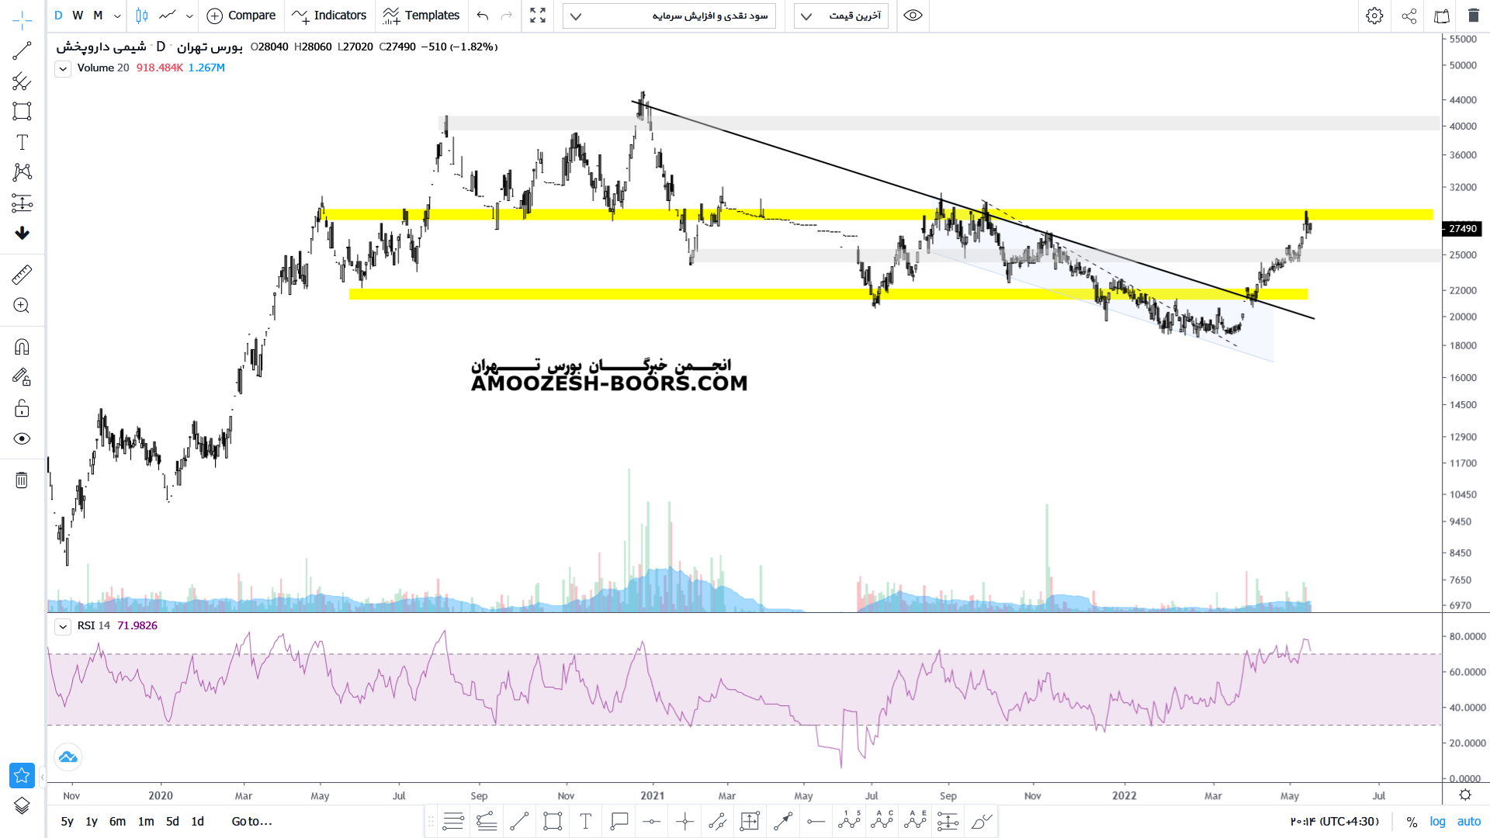Set range to 6m

click(x=117, y=822)
